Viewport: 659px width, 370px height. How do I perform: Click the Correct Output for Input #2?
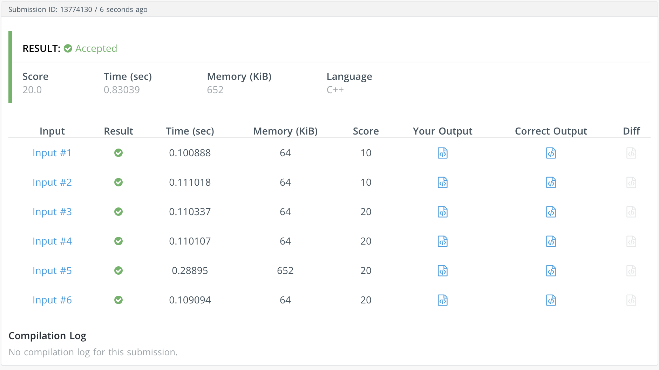(551, 183)
